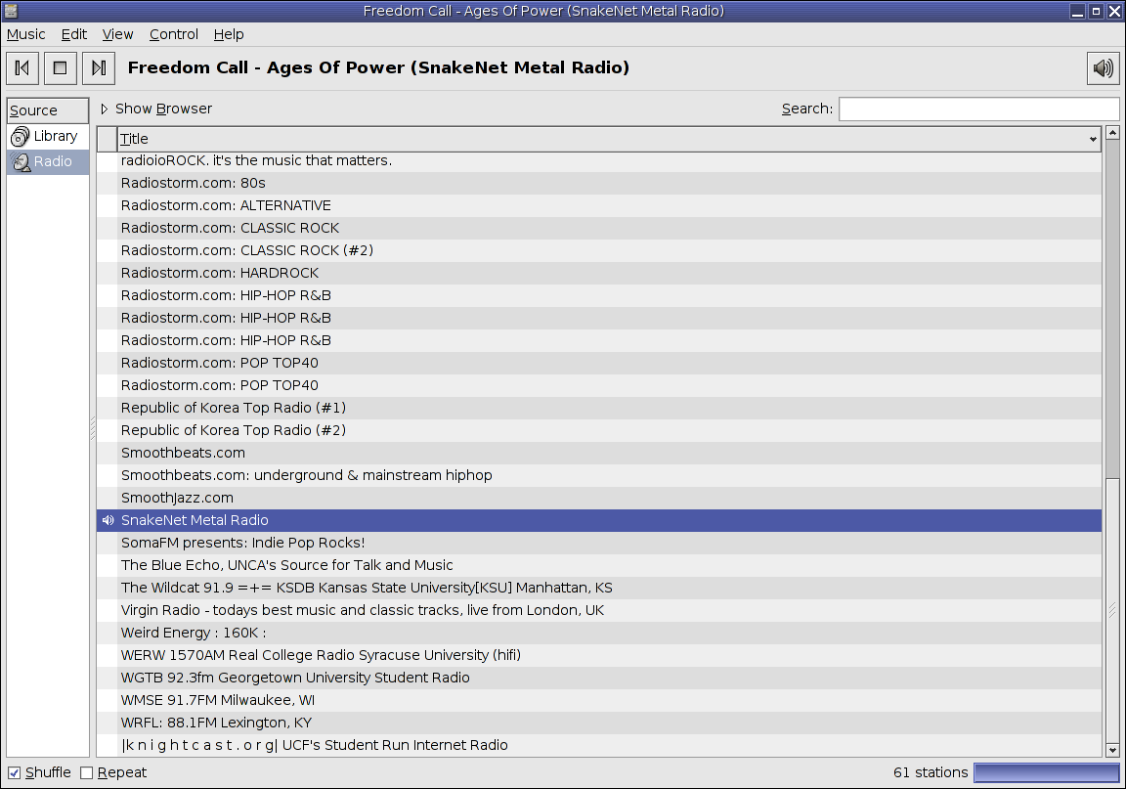Select Virgin Radio station entry
Viewport: 1126px width, 789px height.
tap(599, 610)
